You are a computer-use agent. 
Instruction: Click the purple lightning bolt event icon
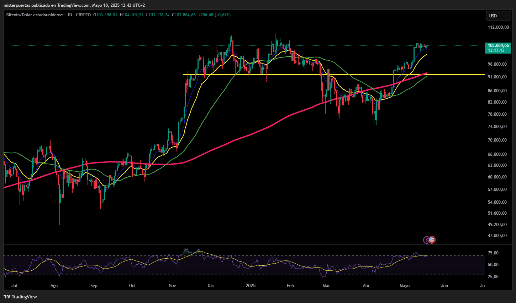click(x=426, y=240)
